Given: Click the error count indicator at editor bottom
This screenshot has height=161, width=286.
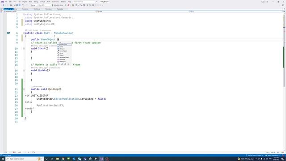Looking at the screenshot, I should pos(14,152).
